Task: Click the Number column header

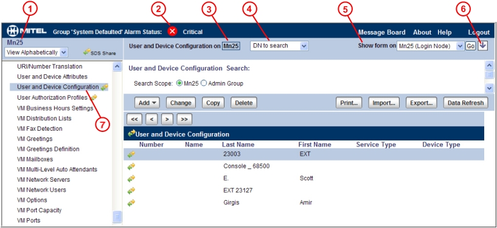Action: point(151,145)
